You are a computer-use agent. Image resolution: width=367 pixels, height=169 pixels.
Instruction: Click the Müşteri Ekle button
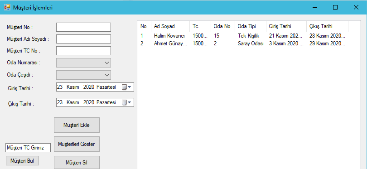pos(77,125)
